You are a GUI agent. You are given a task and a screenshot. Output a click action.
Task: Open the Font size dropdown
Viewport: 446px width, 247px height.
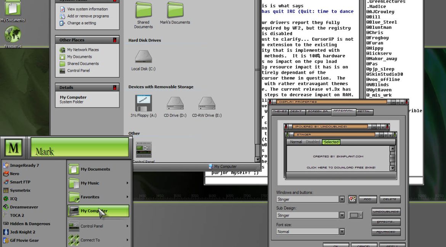pyautogui.click(x=342, y=232)
